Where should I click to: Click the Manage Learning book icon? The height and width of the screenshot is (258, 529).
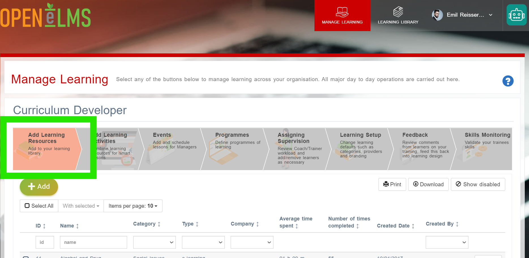(342, 12)
